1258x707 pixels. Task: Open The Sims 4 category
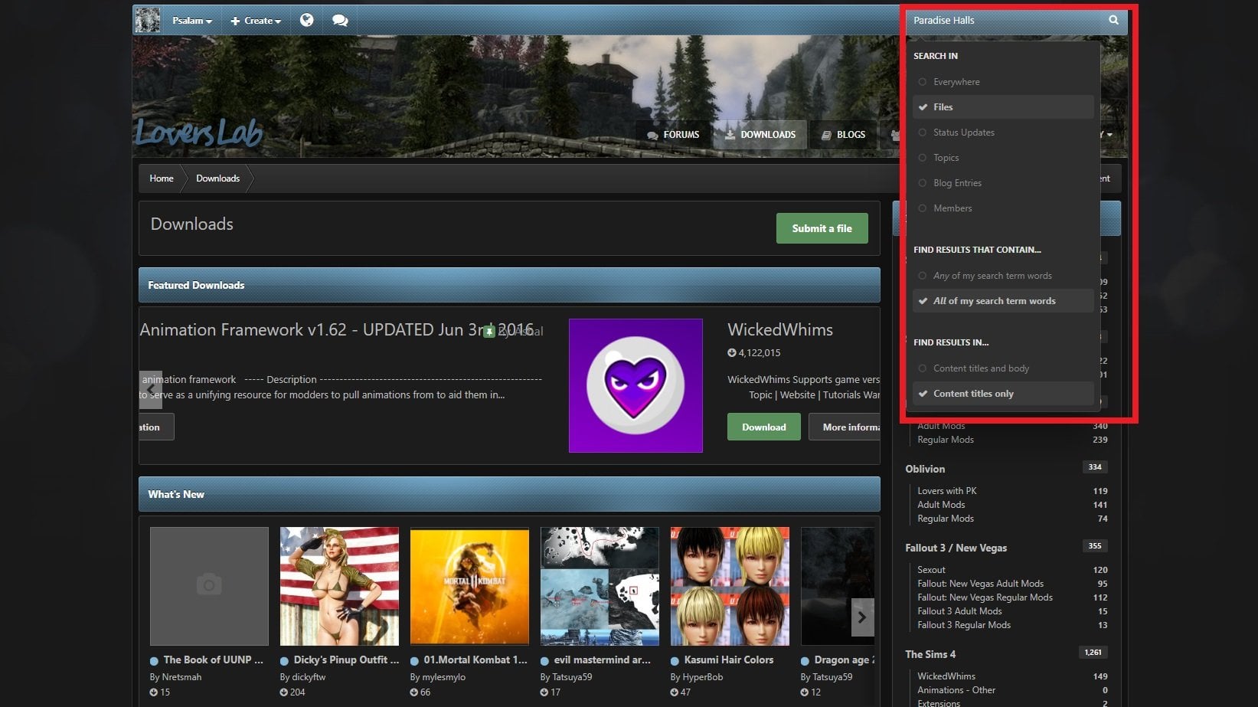[930, 654]
